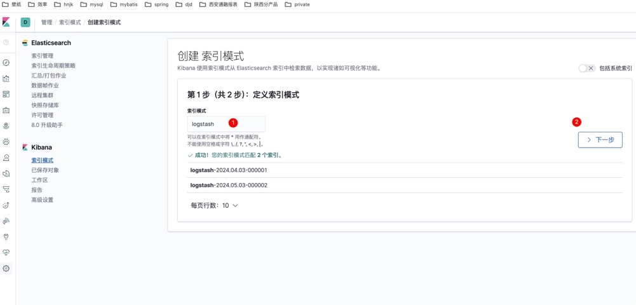Image resolution: width=636 pixels, height=305 pixels.
Task: Open Discover via the compass icon
Action: [6, 63]
